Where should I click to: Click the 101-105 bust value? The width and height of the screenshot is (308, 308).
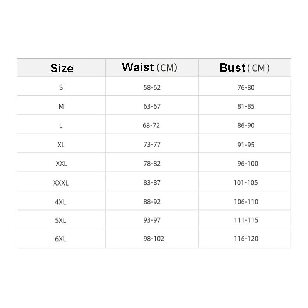click(246, 183)
